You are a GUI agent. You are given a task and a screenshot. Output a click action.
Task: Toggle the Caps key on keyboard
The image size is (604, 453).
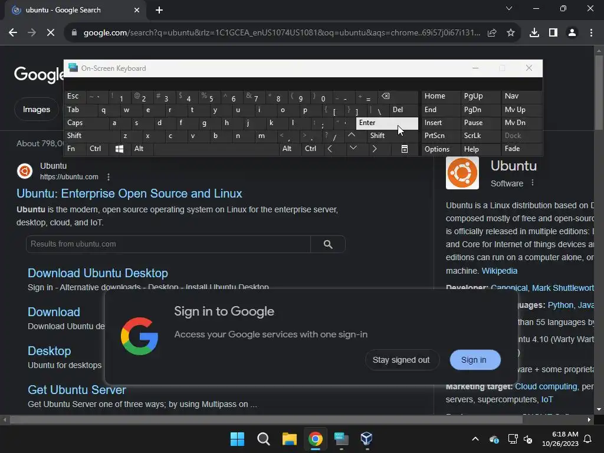click(x=86, y=123)
